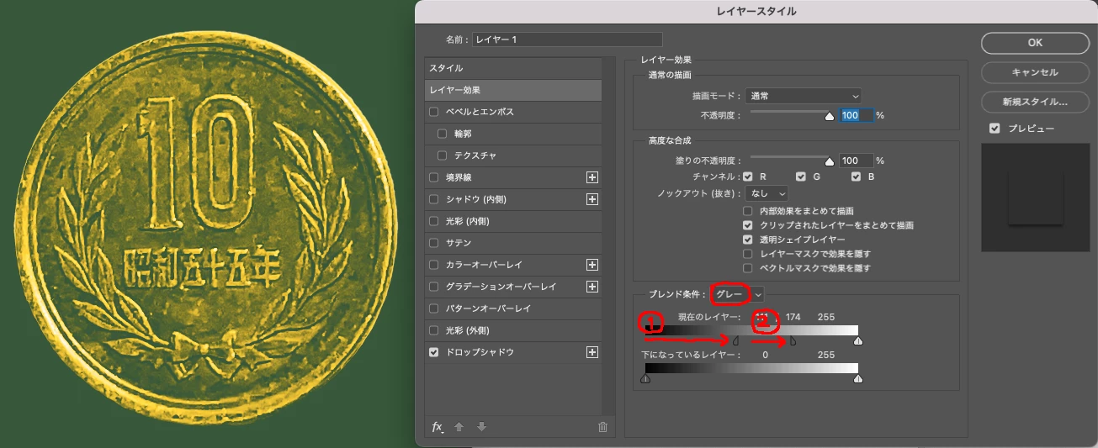Screen dimensions: 1098x448
Task: Check ベクトルマスクで効果を隠す option
Action: [747, 268]
